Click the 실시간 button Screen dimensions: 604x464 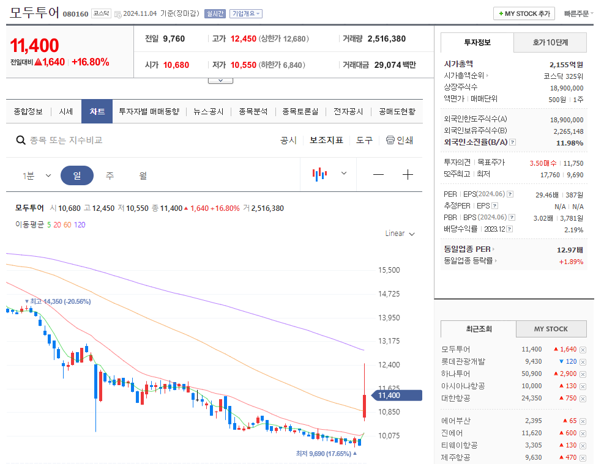click(x=215, y=14)
